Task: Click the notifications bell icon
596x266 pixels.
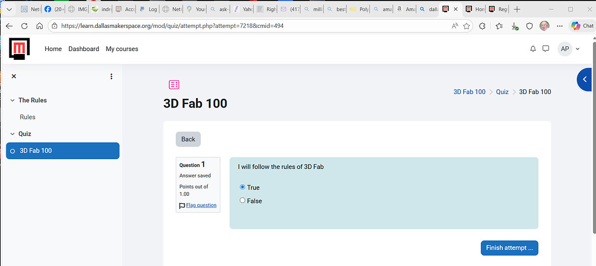Action: [x=533, y=49]
